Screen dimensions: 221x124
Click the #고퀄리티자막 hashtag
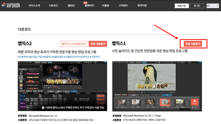tap(71, 57)
